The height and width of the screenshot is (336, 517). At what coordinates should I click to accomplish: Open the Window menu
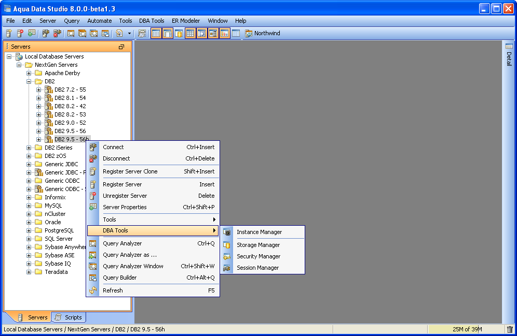tap(217, 21)
